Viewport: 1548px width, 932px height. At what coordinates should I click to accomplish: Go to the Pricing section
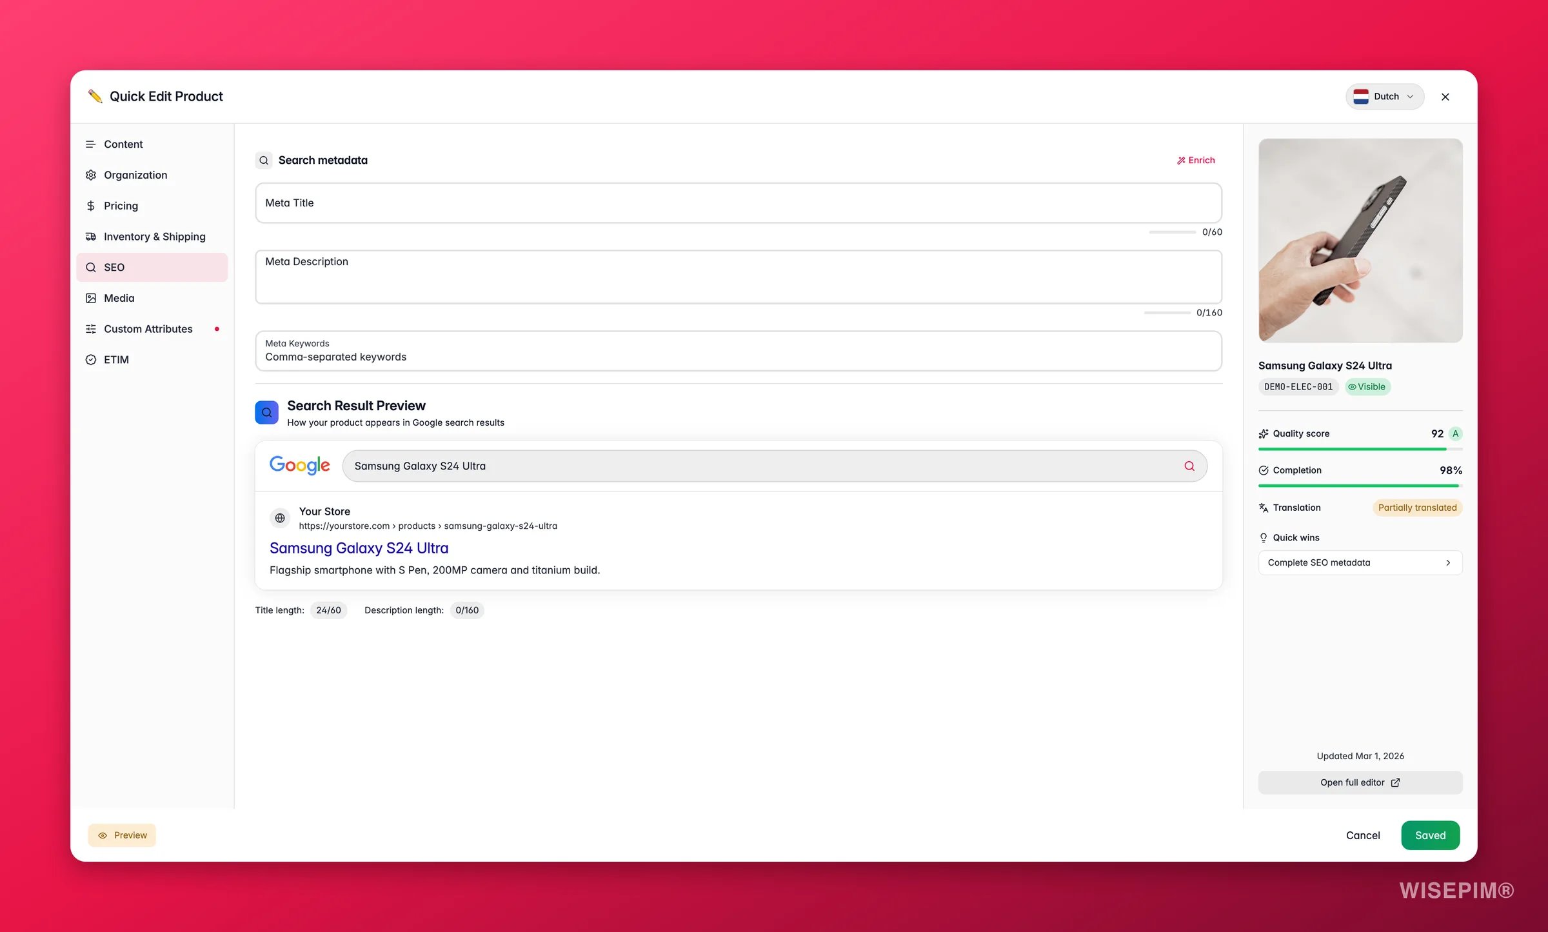click(152, 206)
